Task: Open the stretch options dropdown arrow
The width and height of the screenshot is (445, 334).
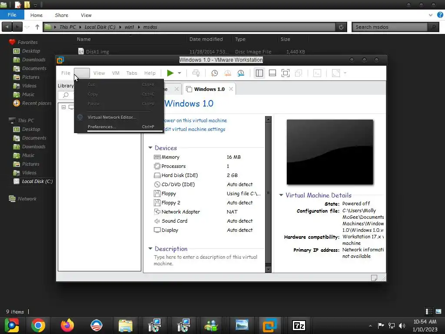Action: 345,73
